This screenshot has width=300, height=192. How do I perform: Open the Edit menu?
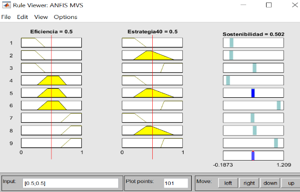click(x=22, y=17)
